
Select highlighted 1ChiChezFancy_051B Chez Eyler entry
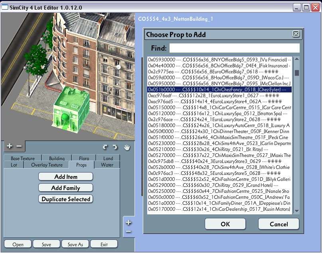[219, 89]
